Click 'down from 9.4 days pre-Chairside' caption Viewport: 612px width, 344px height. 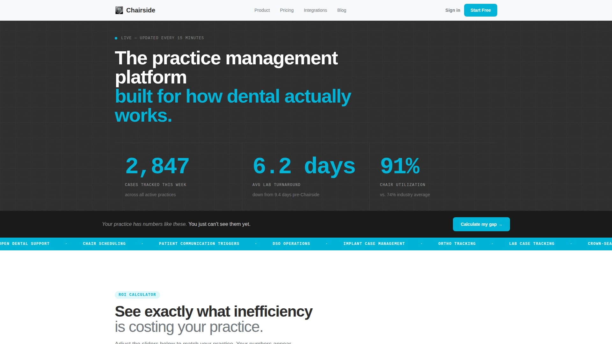(x=286, y=195)
